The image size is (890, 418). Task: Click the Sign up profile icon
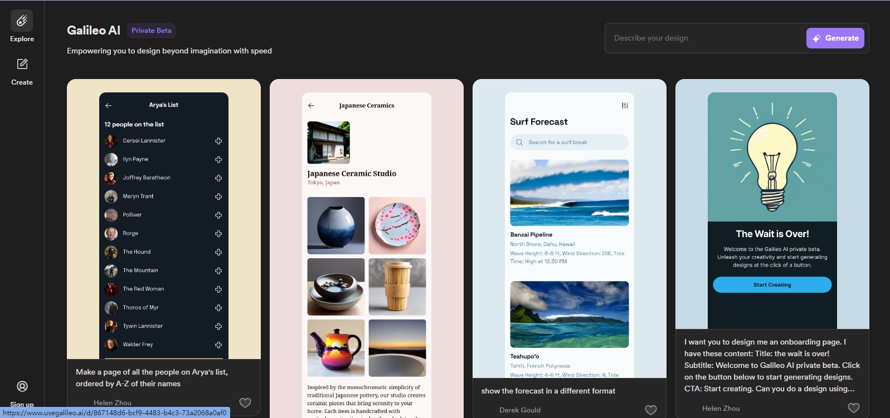click(22, 386)
